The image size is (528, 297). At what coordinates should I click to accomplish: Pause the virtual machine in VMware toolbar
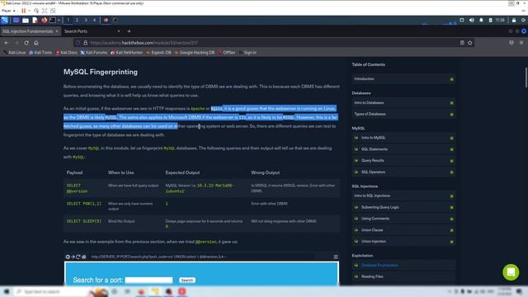point(24,11)
